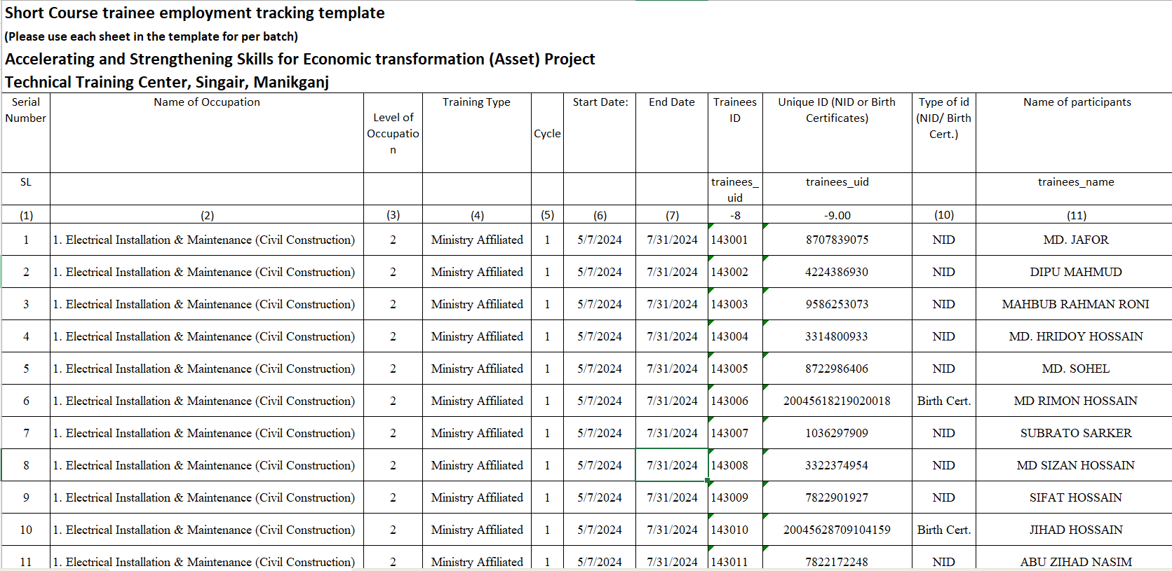Image resolution: width=1172 pixels, height=571 pixels.
Task: Select unique ID 3314800933
Action: click(837, 336)
